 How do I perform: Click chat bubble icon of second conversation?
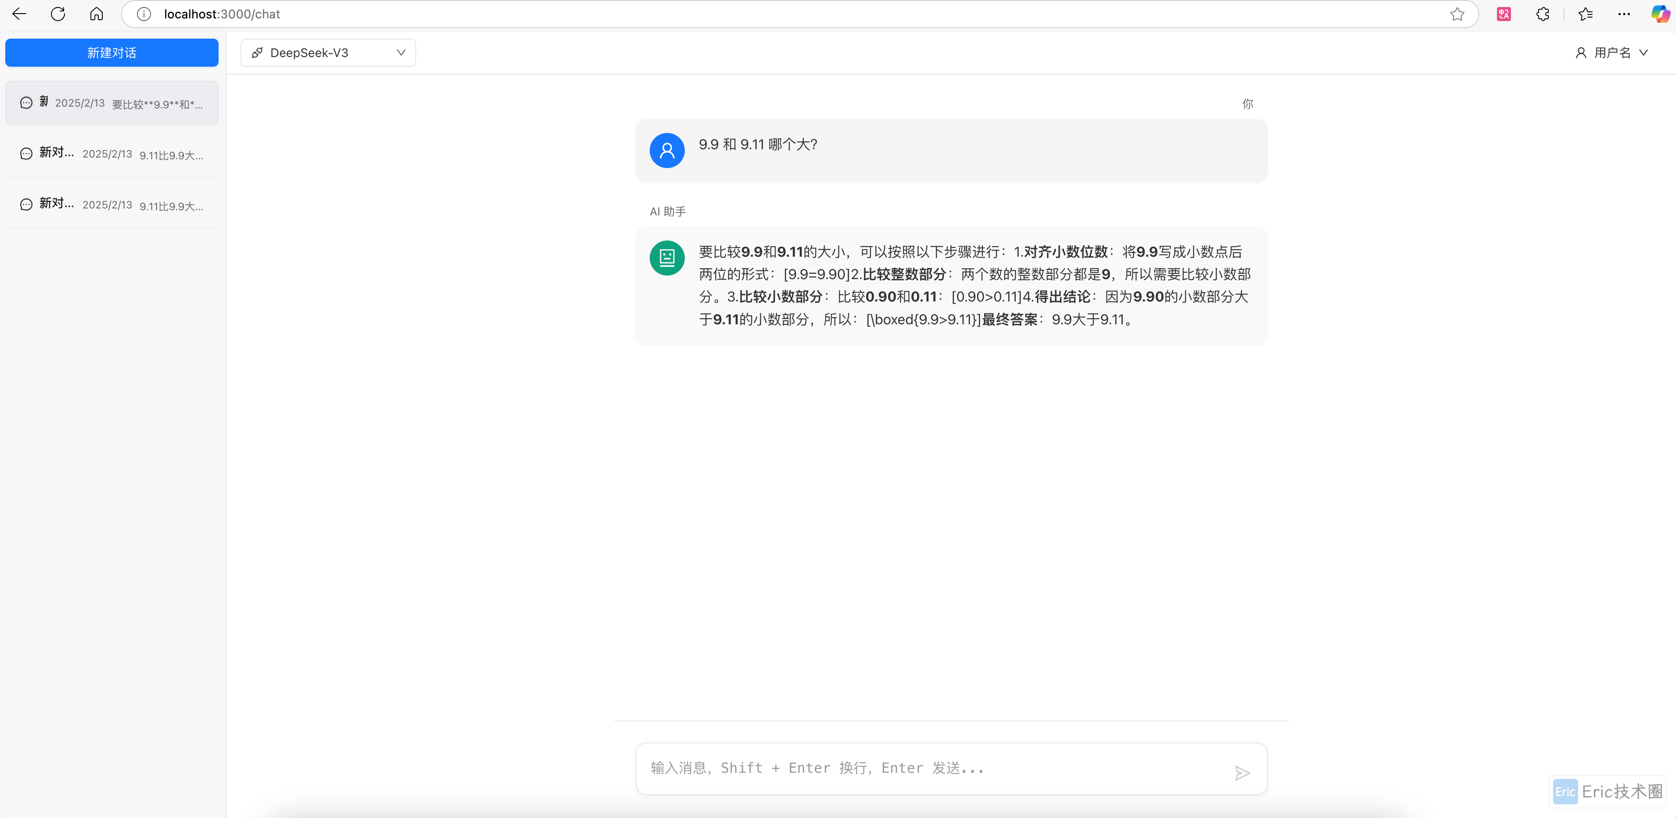pos(26,154)
